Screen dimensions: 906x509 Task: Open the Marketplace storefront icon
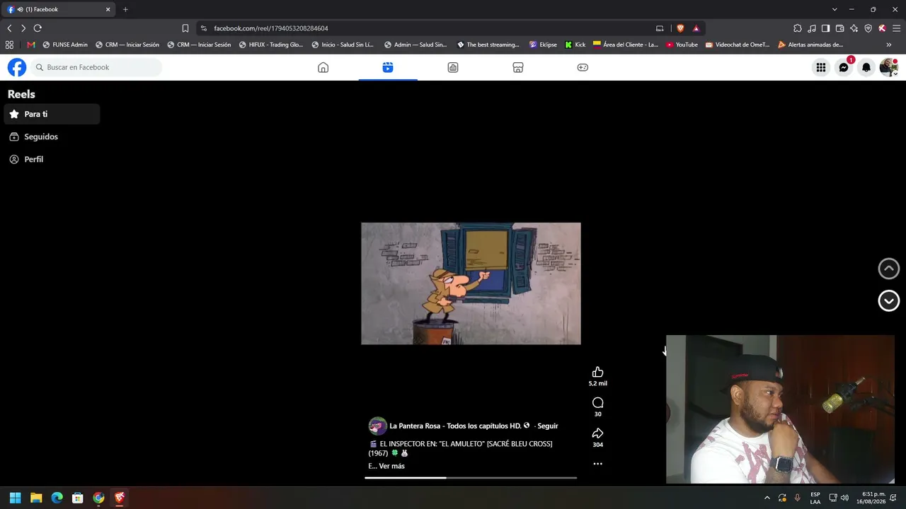518,67
